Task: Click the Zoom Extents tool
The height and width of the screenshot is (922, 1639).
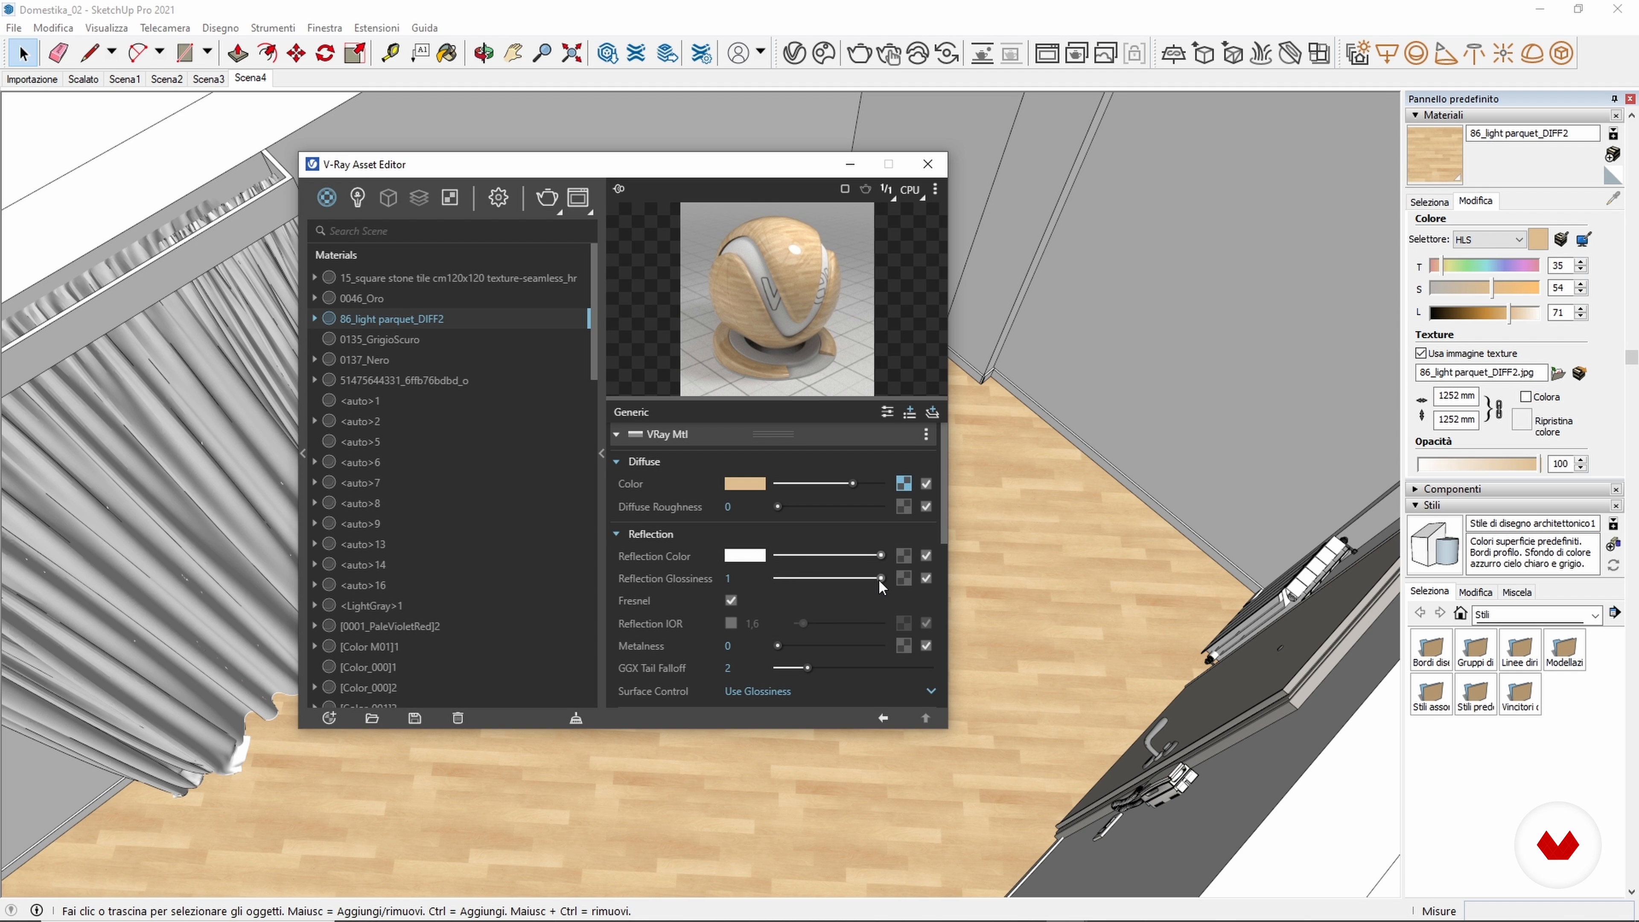Action: (572, 53)
